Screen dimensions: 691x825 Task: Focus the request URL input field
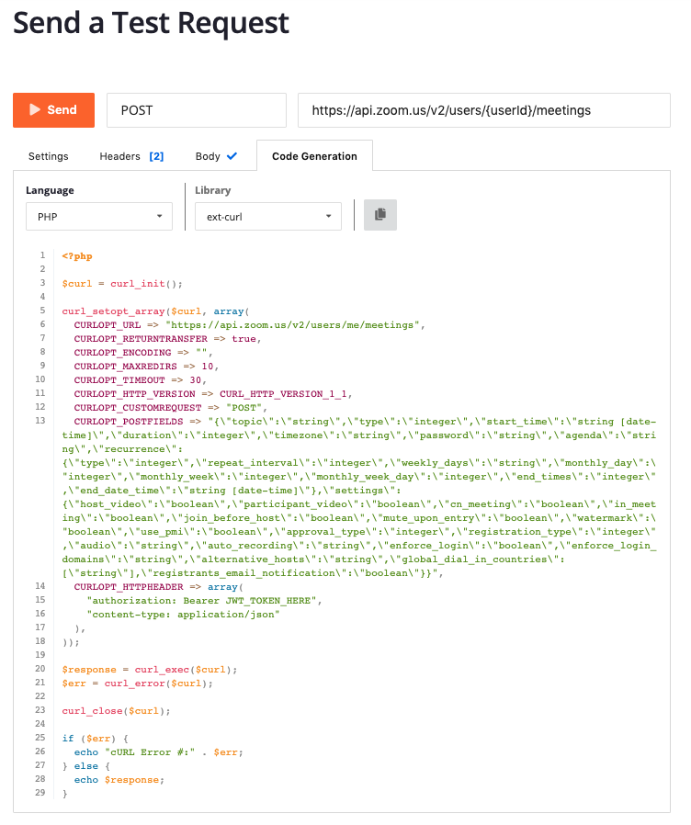(483, 110)
